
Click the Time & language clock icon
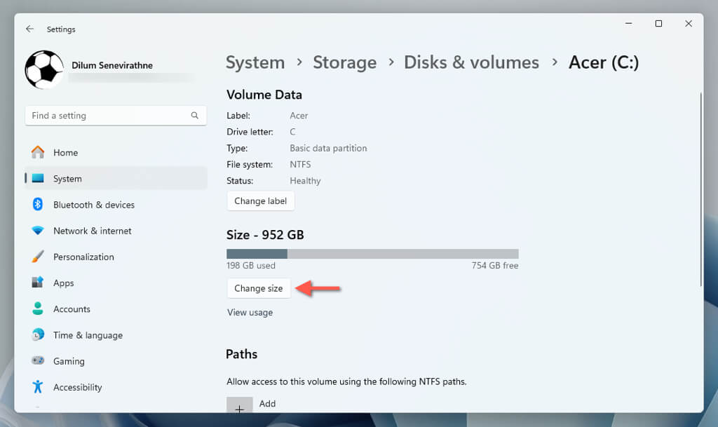pyautogui.click(x=38, y=335)
